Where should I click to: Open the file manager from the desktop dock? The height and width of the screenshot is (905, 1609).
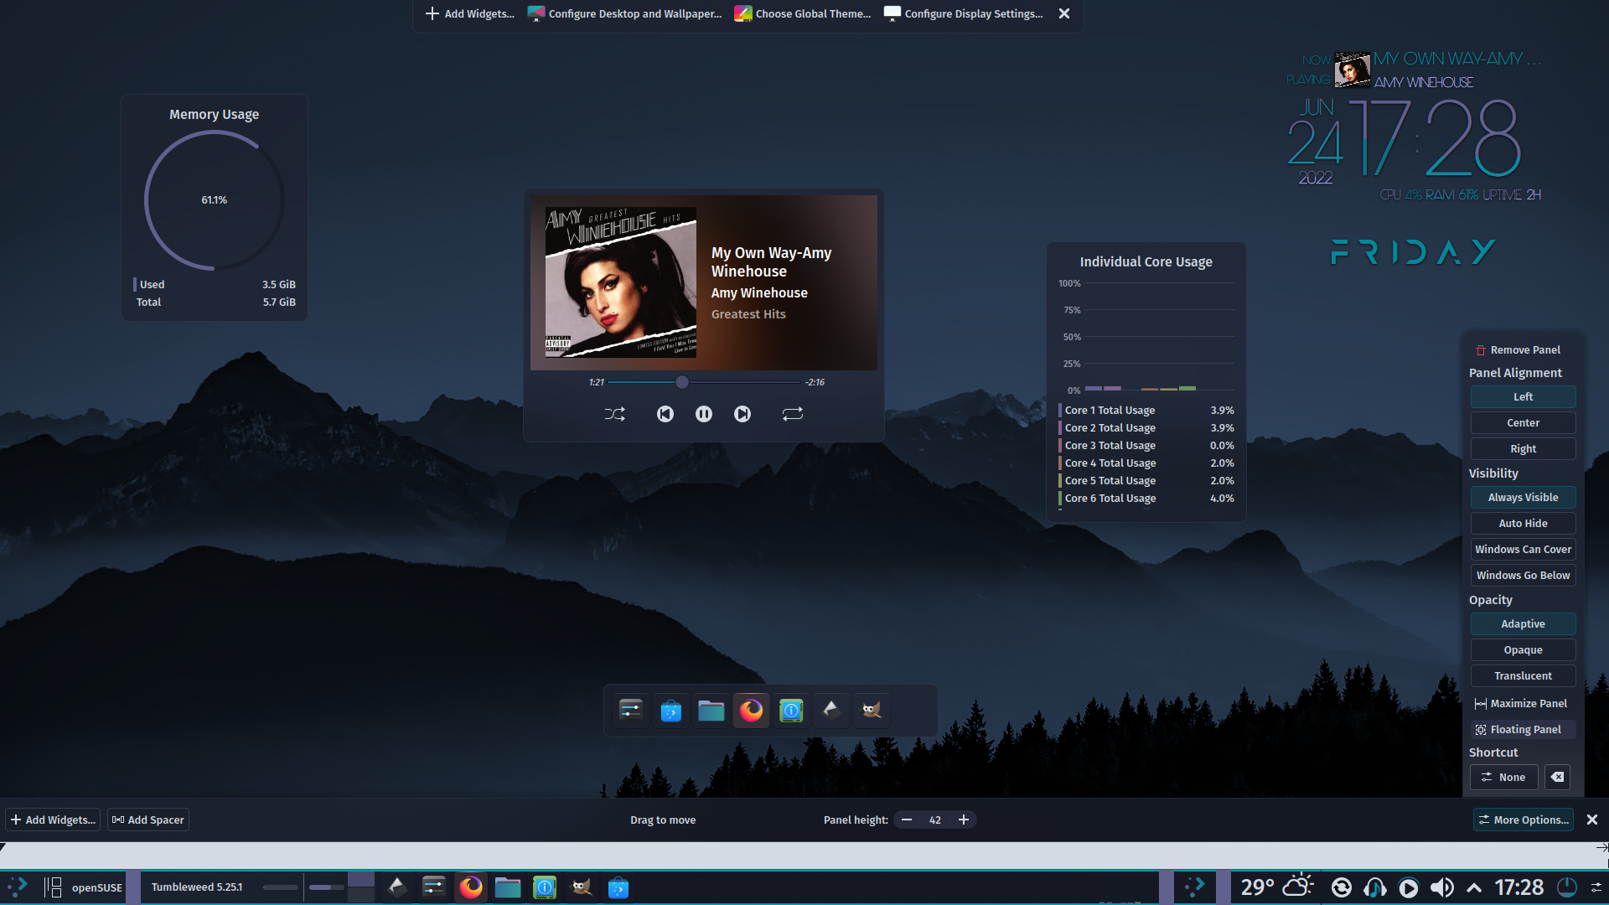pyautogui.click(x=711, y=711)
